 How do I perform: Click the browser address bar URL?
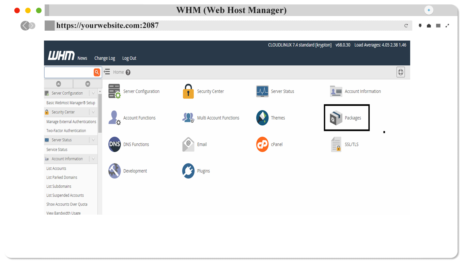[x=108, y=26]
